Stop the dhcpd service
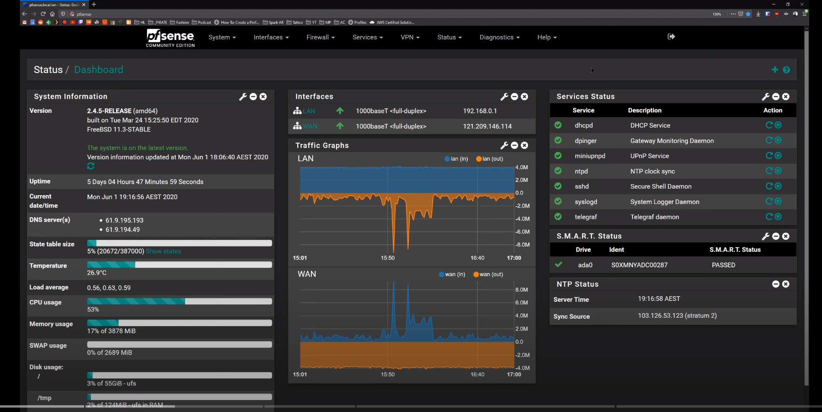The width and height of the screenshot is (822, 412). (778, 125)
